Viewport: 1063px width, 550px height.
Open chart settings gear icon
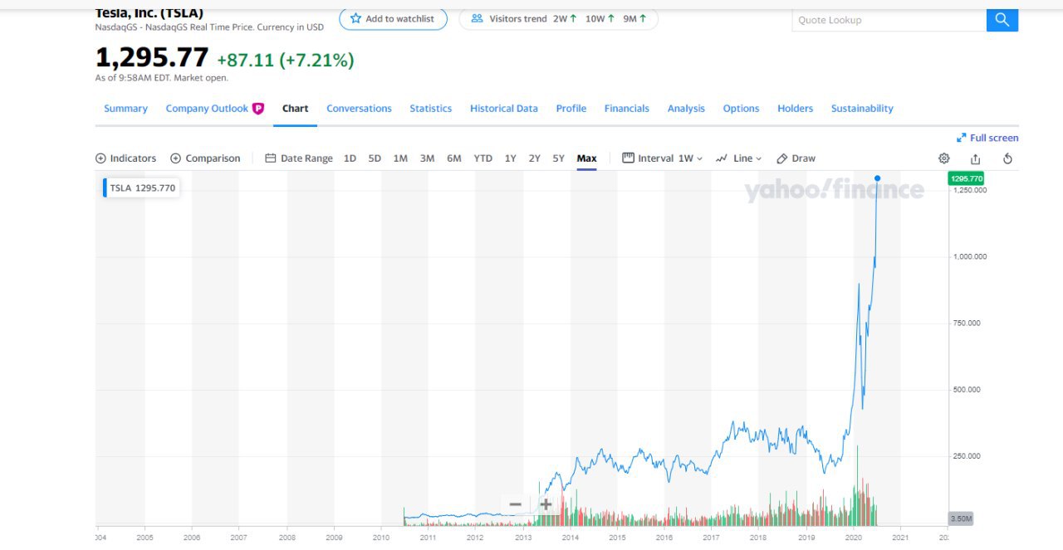click(943, 158)
